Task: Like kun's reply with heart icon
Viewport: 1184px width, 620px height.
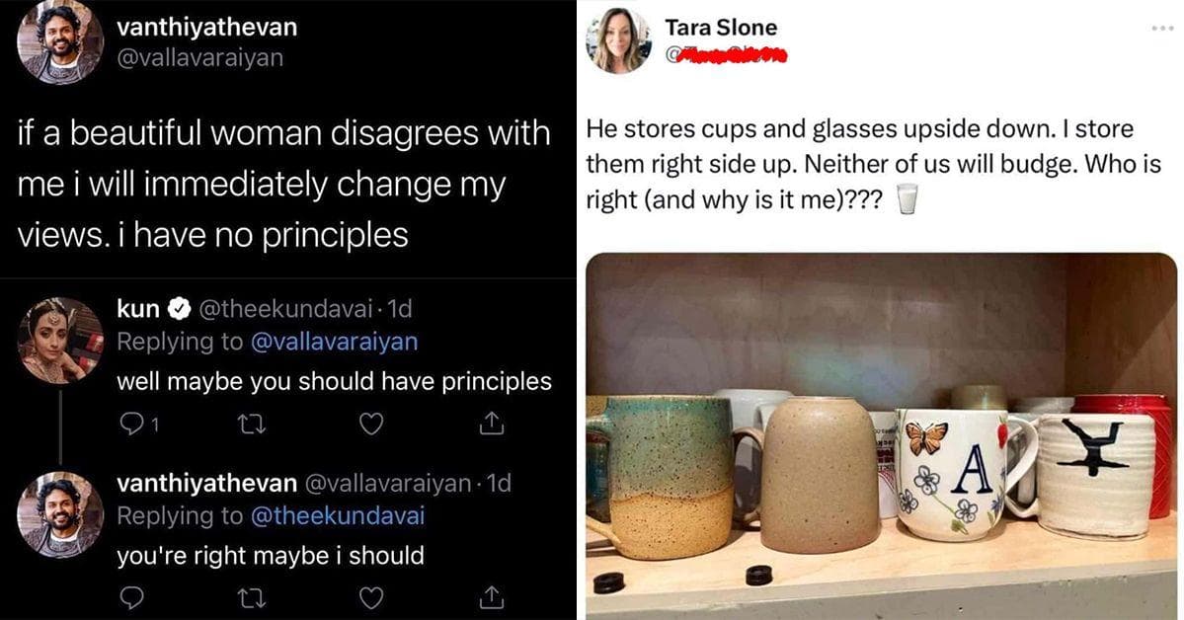Action: click(x=370, y=425)
